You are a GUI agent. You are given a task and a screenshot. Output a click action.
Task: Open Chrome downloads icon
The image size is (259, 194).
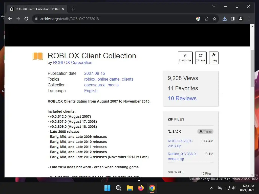225,19
